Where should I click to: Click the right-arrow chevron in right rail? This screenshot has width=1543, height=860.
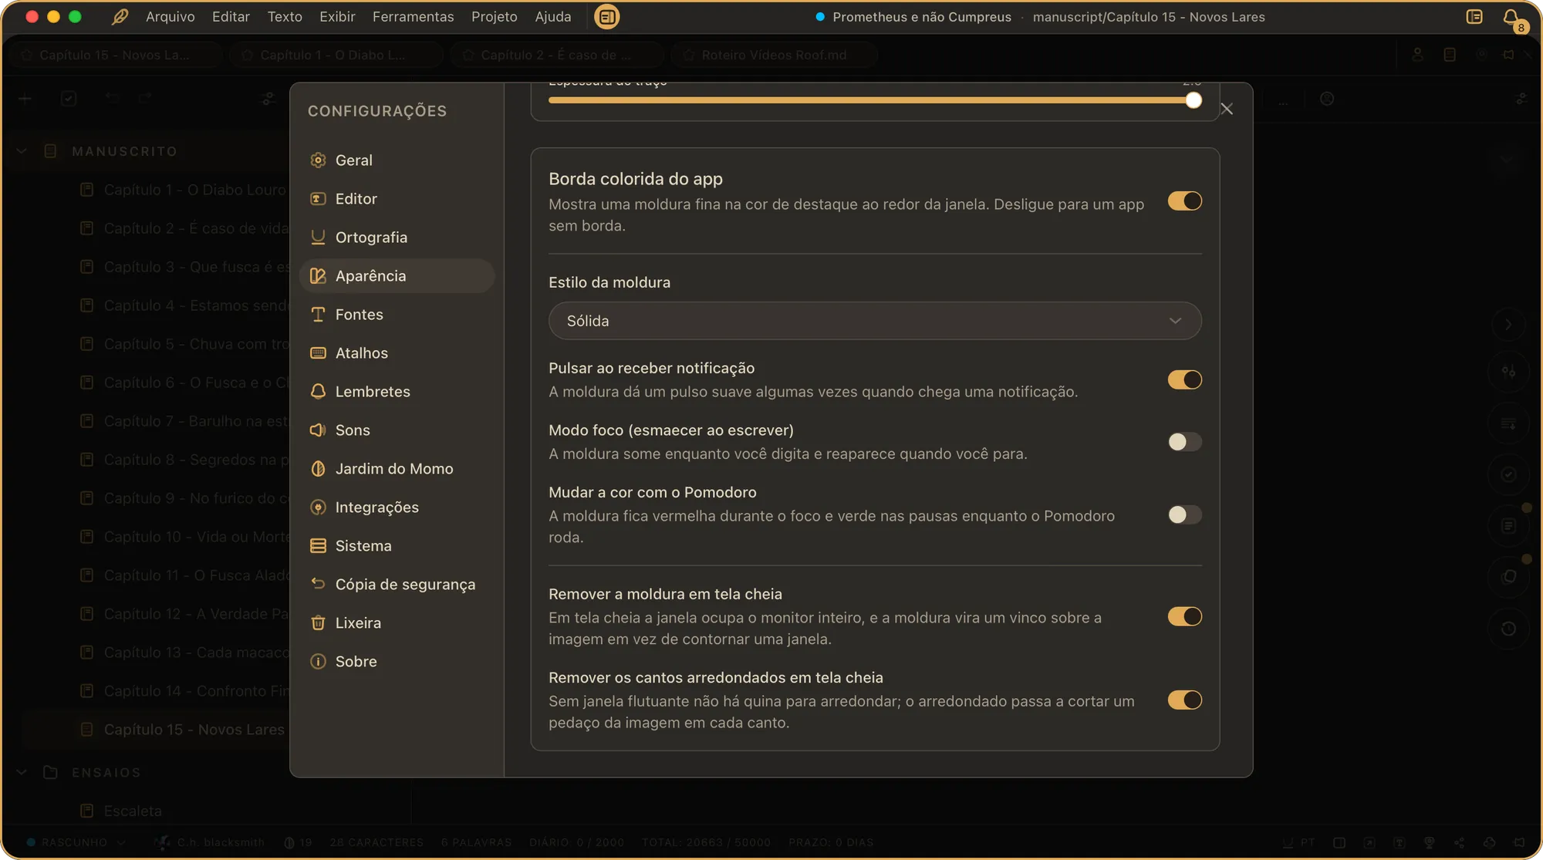pyautogui.click(x=1508, y=325)
